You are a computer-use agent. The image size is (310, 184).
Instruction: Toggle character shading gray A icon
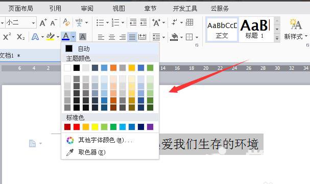[82, 37]
